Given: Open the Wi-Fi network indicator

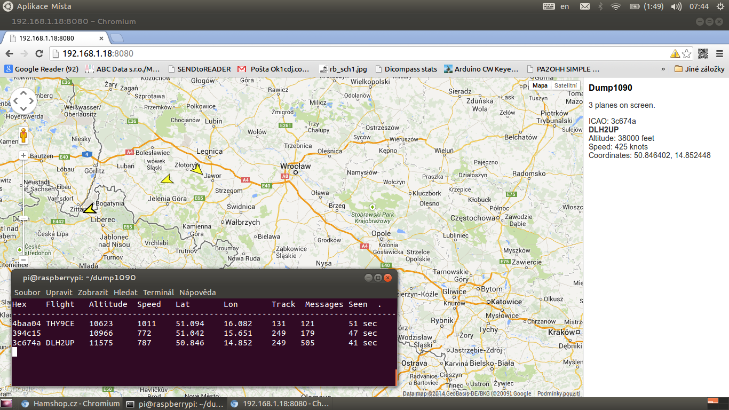Looking at the screenshot, I should (x=616, y=6).
